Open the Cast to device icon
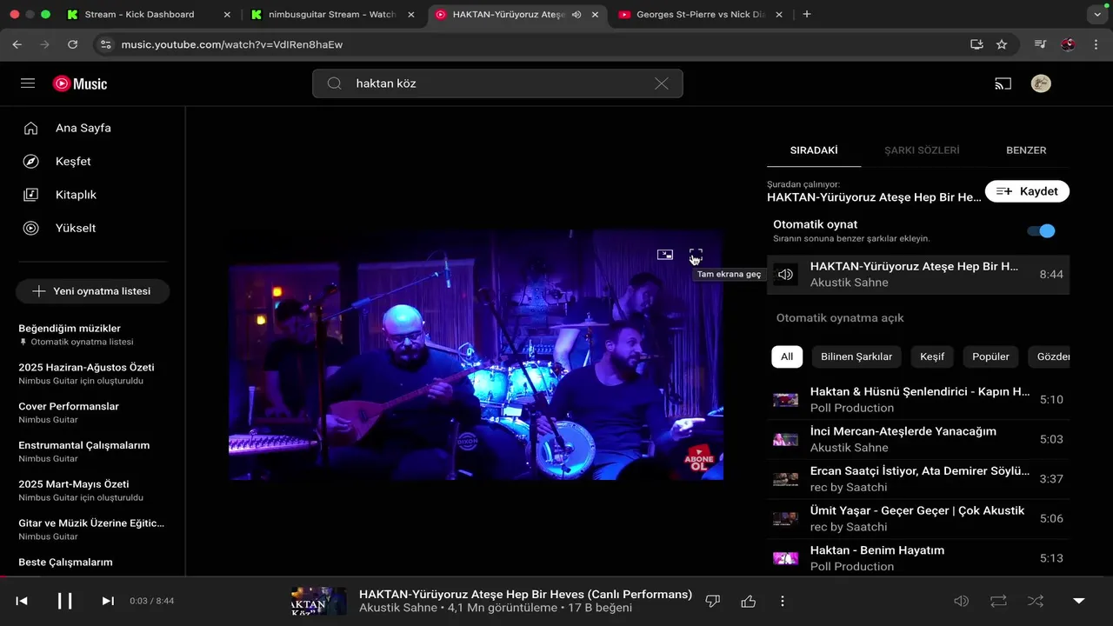Viewport: 1113px width, 626px height. (1003, 83)
